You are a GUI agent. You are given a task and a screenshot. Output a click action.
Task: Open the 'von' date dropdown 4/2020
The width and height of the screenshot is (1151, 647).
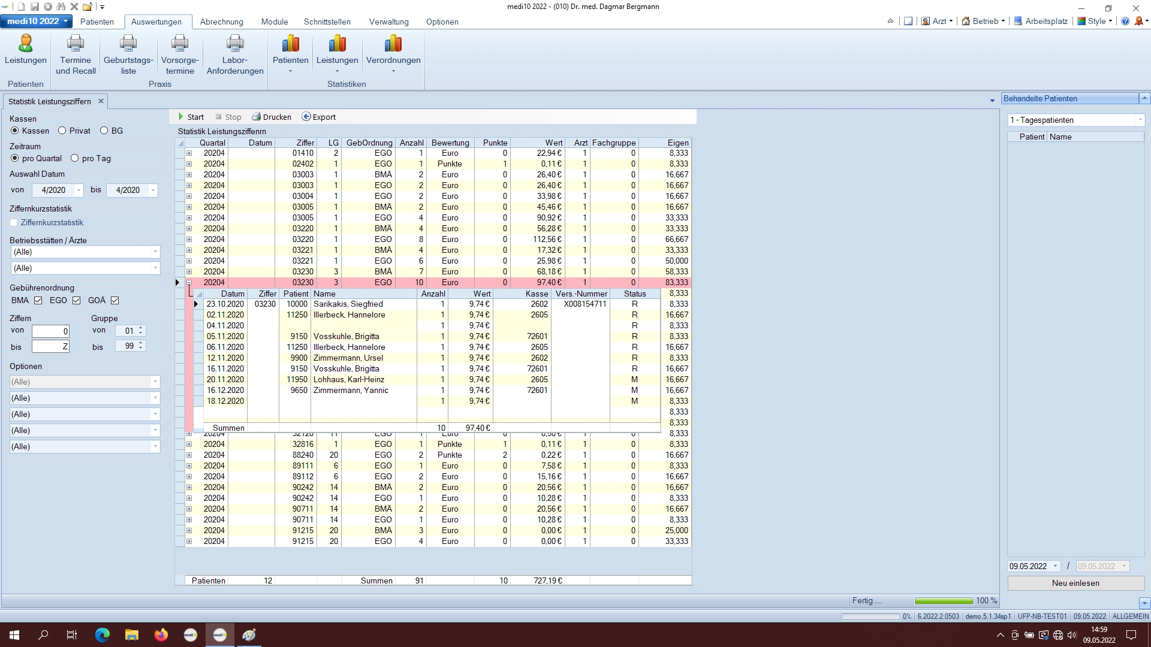point(79,190)
